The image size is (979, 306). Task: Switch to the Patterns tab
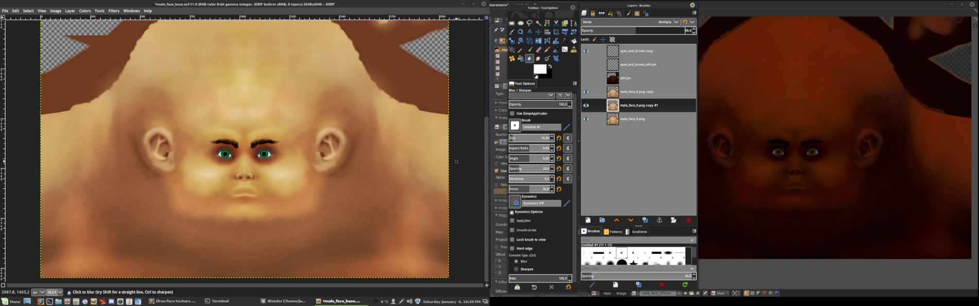click(613, 232)
